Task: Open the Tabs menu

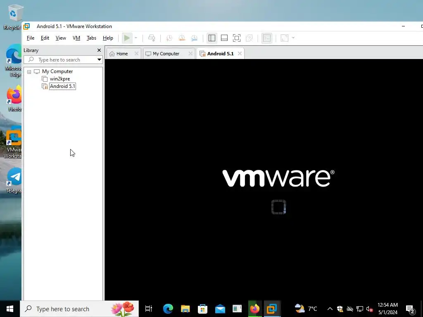Action: tap(91, 38)
